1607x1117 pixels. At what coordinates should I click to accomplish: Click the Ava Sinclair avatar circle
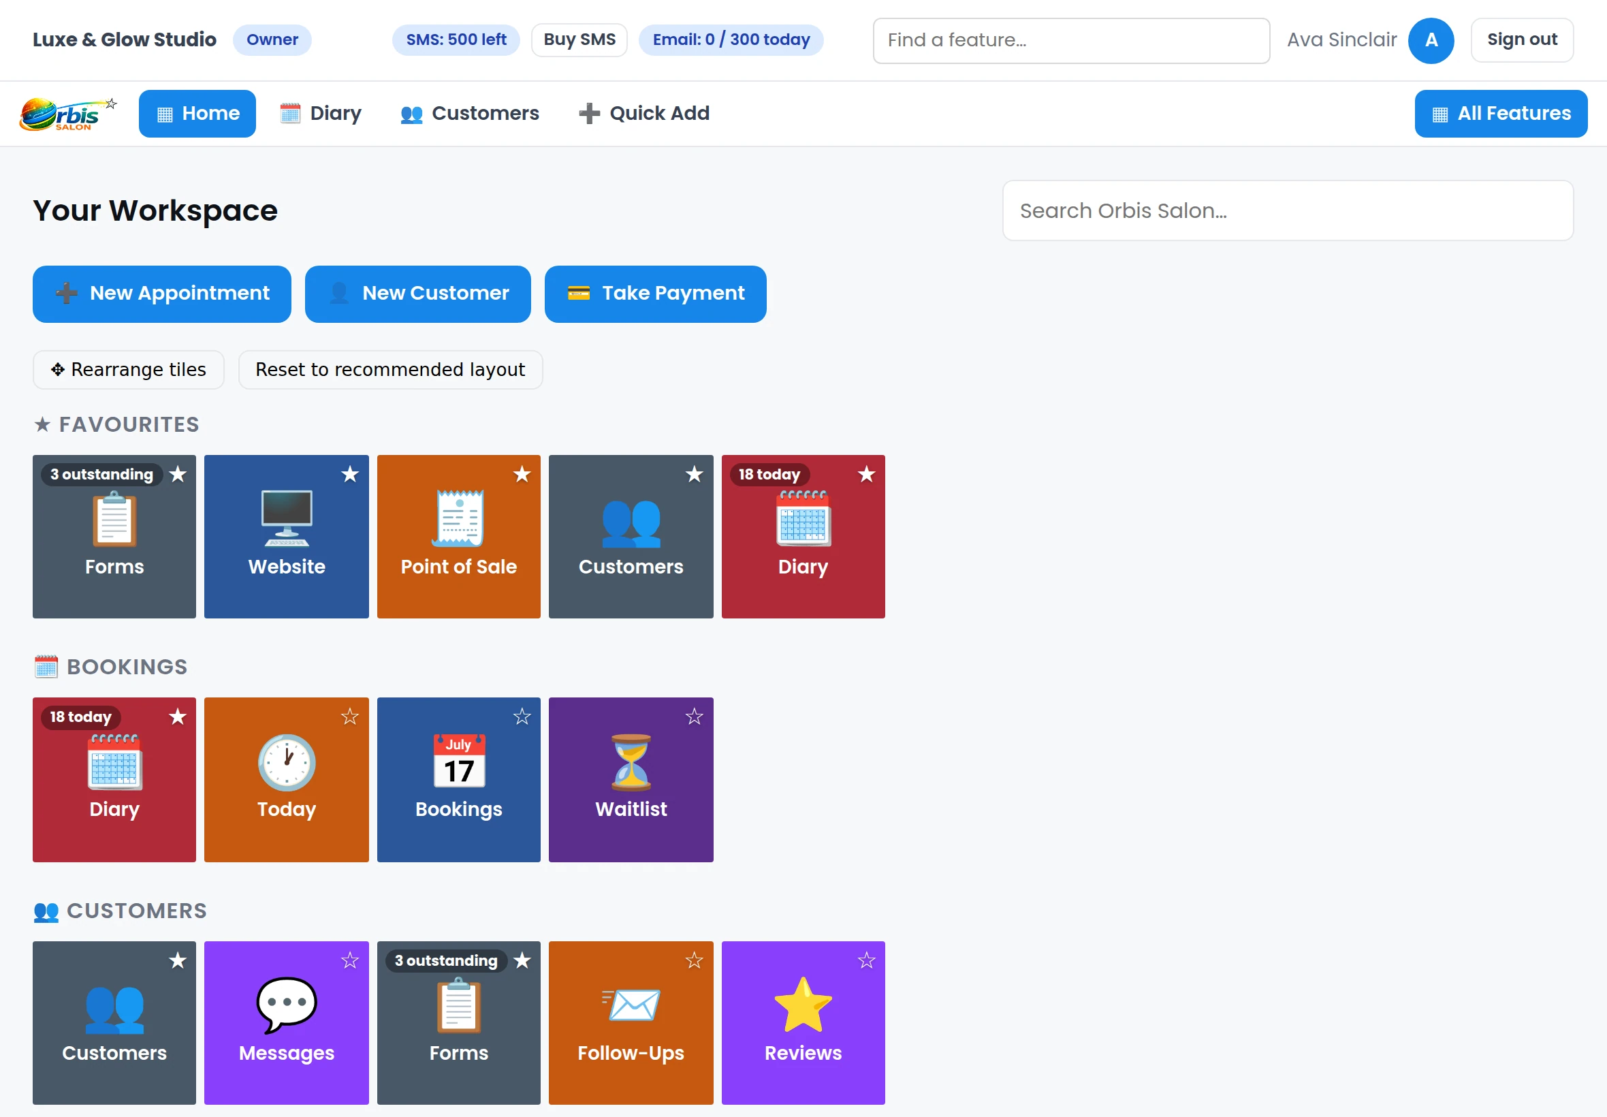[x=1431, y=40]
